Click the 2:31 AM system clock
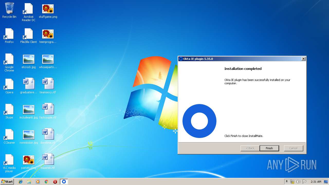This screenshot has width=329, height=185. pyautogui.click(x=316, y=182)
